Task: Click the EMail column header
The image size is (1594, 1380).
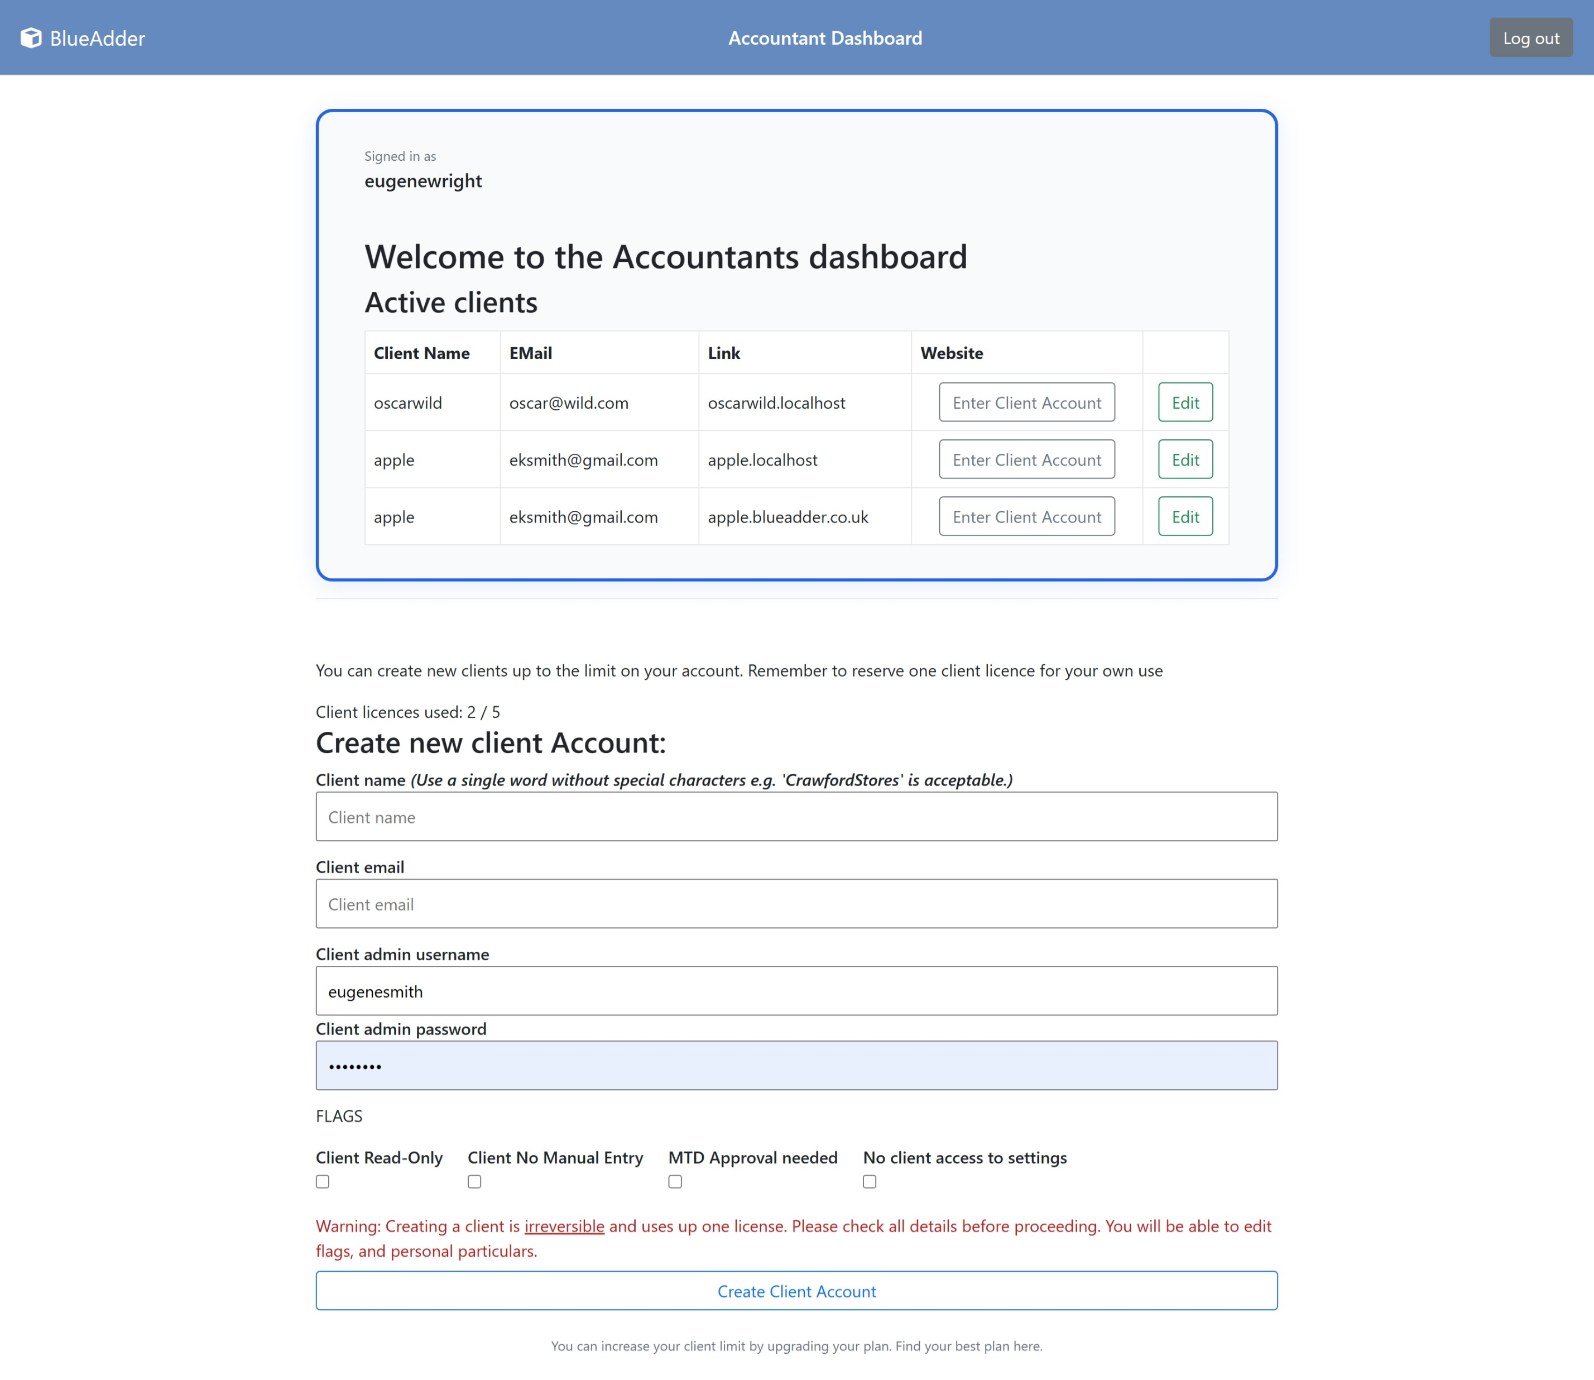Action: [x=599, y=353]
